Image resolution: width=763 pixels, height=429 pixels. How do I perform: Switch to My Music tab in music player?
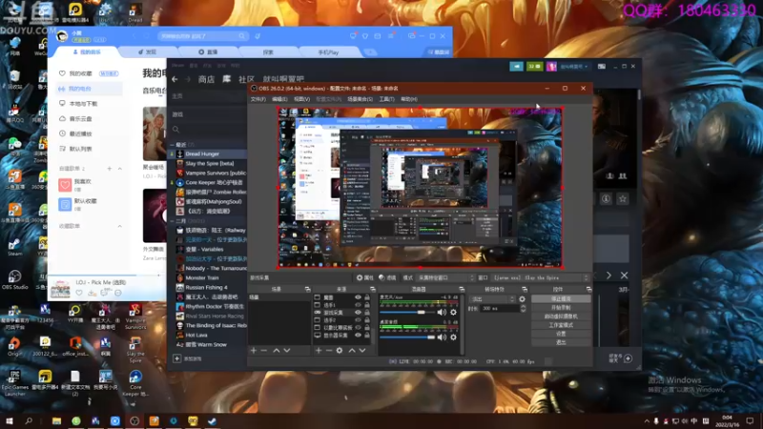coord(87,51)
